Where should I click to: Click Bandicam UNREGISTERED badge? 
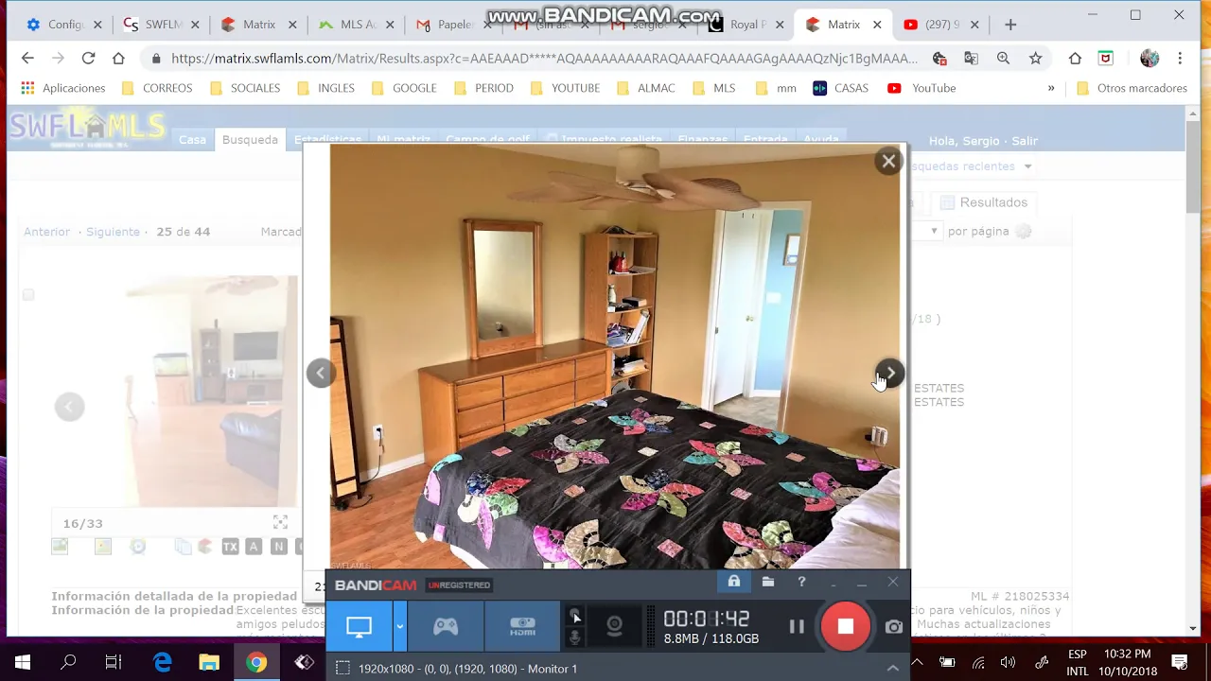[459, 585]
